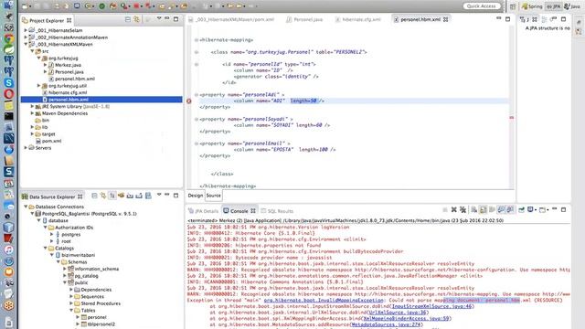Collapse personelSoyadi property fold marker
Screen dimensions: 585x329
197,120
